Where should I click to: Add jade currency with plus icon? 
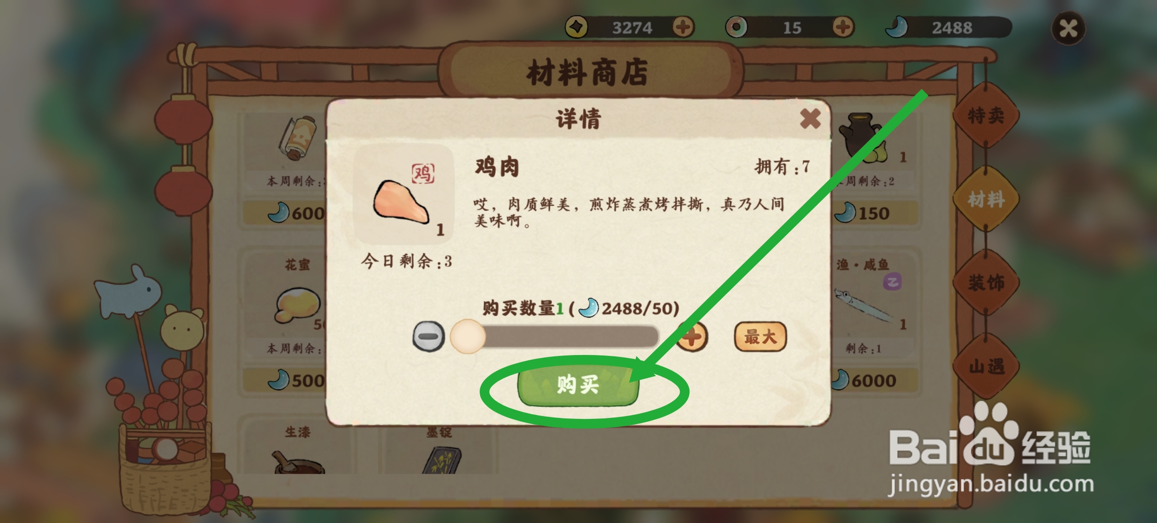843,27
